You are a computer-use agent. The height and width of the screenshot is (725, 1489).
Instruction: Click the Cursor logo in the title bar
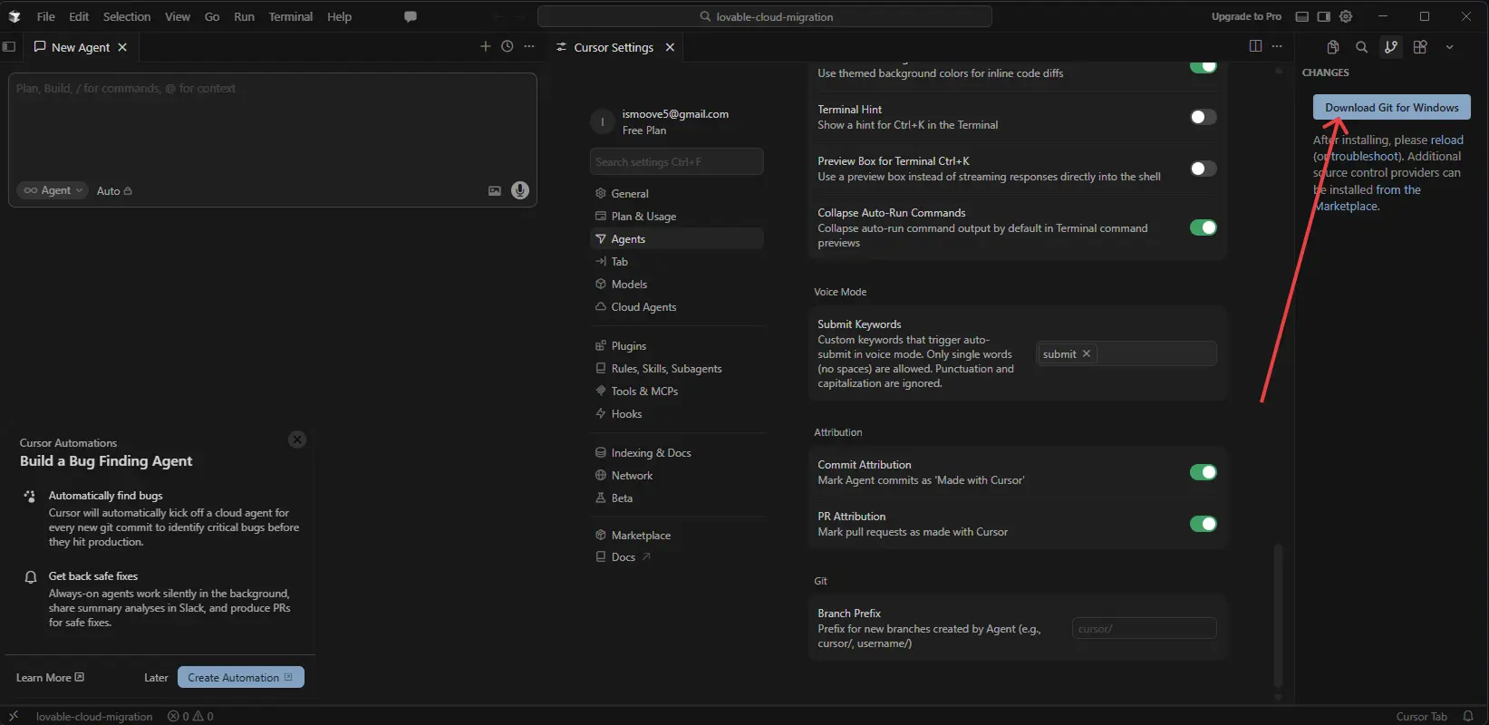point(15,16)
